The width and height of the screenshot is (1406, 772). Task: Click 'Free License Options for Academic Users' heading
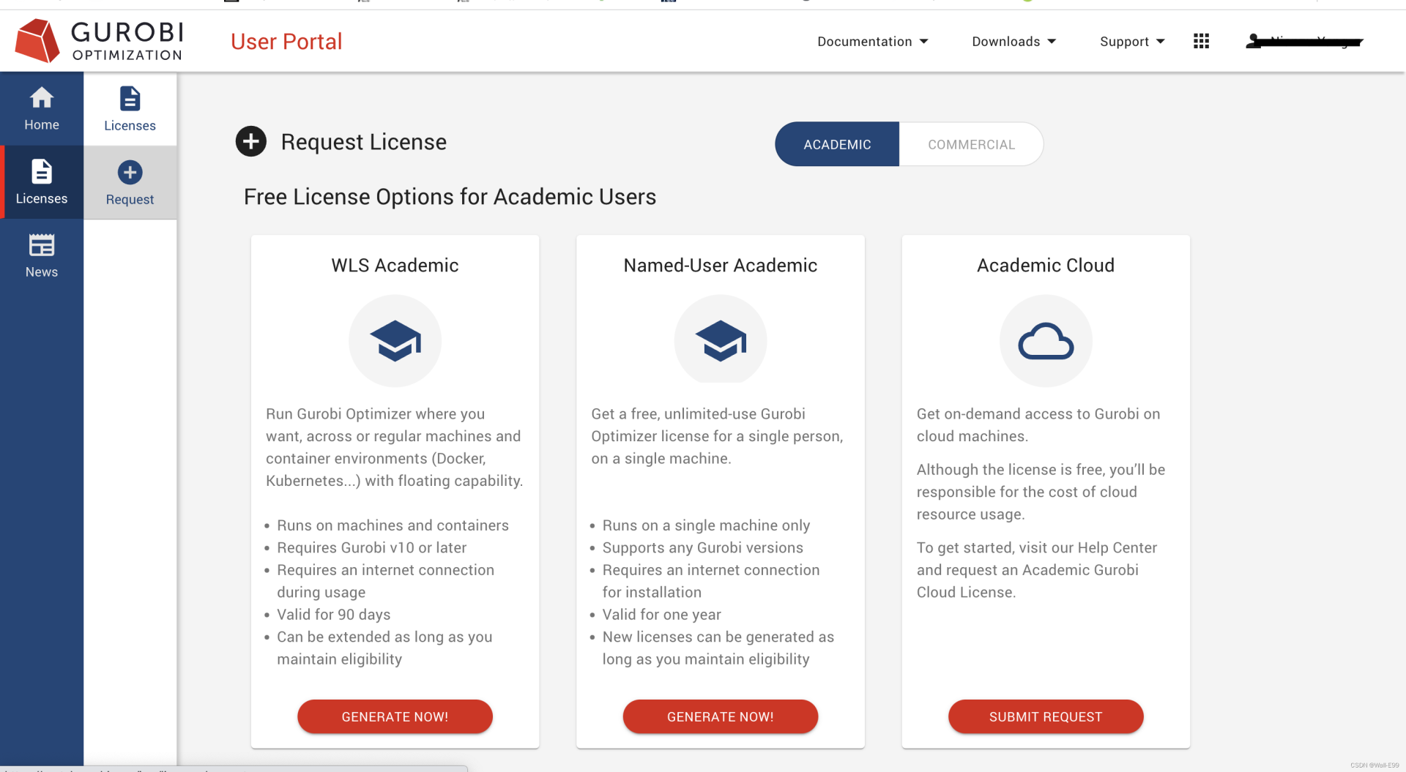450,197
